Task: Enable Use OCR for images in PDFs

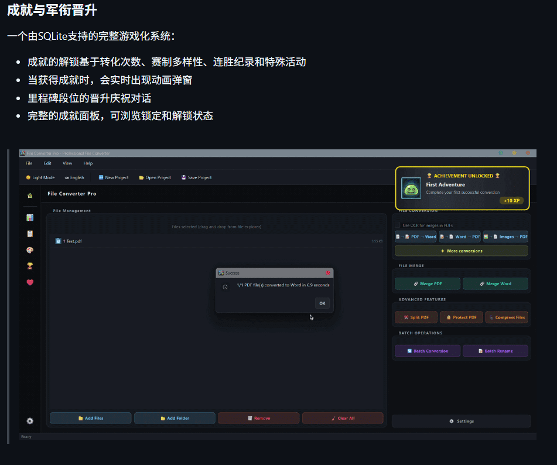Action: click(397, 225)
